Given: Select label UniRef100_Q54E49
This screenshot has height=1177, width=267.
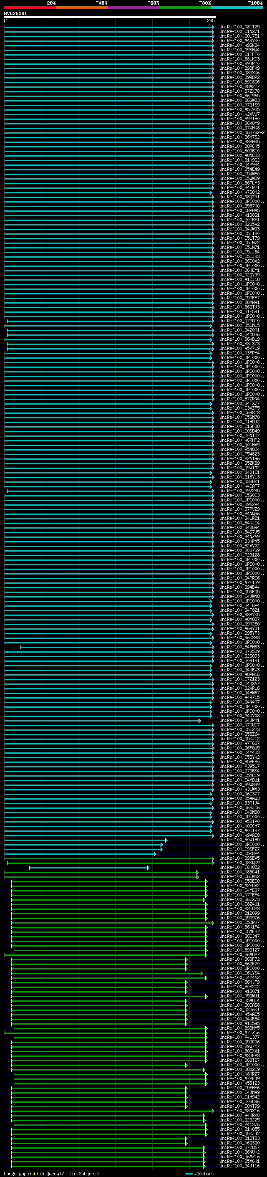Looking at the screenshot, I should pyautogui.click(x=239, y=170).
